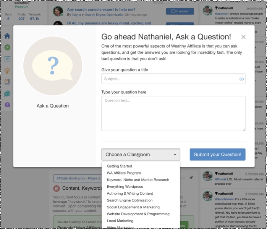This screenshot has width=267, height=229.
Task: Click the Affiliate Bootcamp - Phase 2 button
Action: [x=78, y=178]
